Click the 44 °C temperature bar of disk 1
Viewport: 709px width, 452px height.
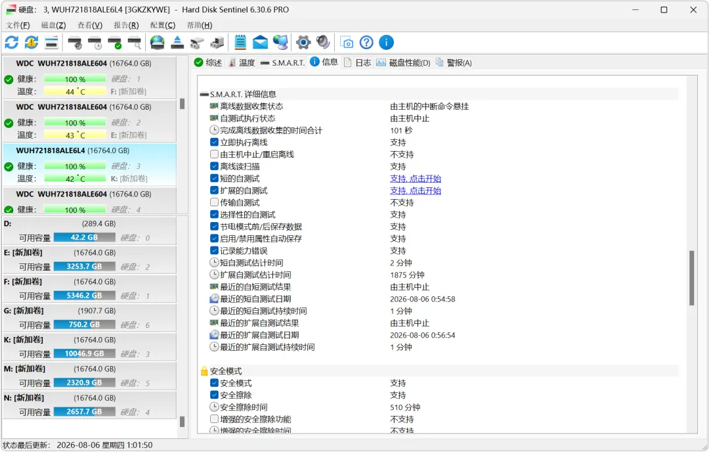(75, 91)
